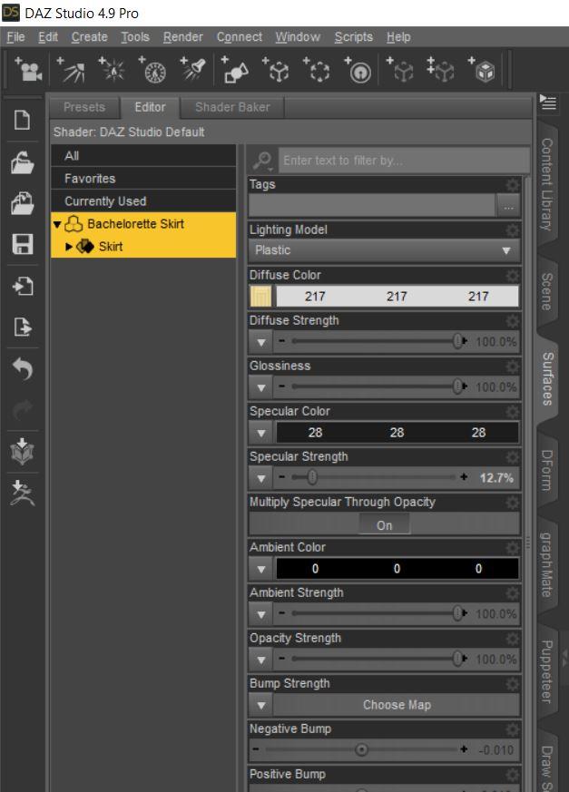Expand Skirt surface tree node

click(x=69, y=247)
